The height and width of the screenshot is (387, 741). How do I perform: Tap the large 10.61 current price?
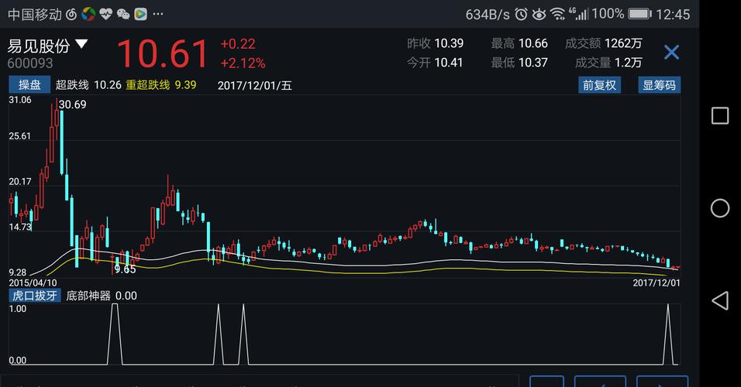tap(162, 53)
